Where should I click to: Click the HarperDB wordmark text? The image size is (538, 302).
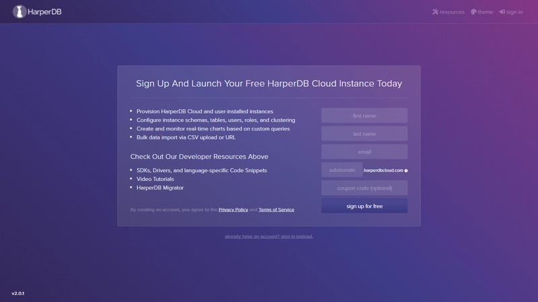44,11
